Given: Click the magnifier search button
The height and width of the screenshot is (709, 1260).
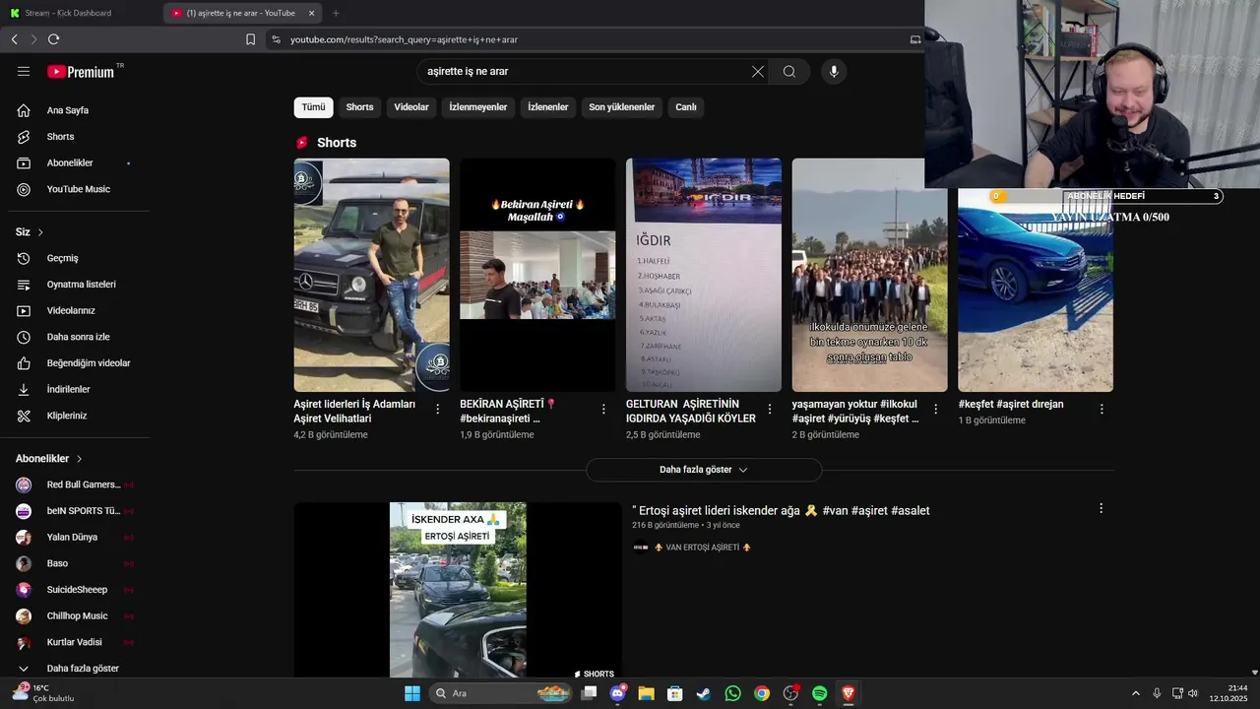Looking at the screenshot, I should coord(789,71).
